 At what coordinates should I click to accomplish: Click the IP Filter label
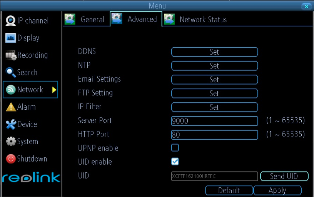coord(90,107)
